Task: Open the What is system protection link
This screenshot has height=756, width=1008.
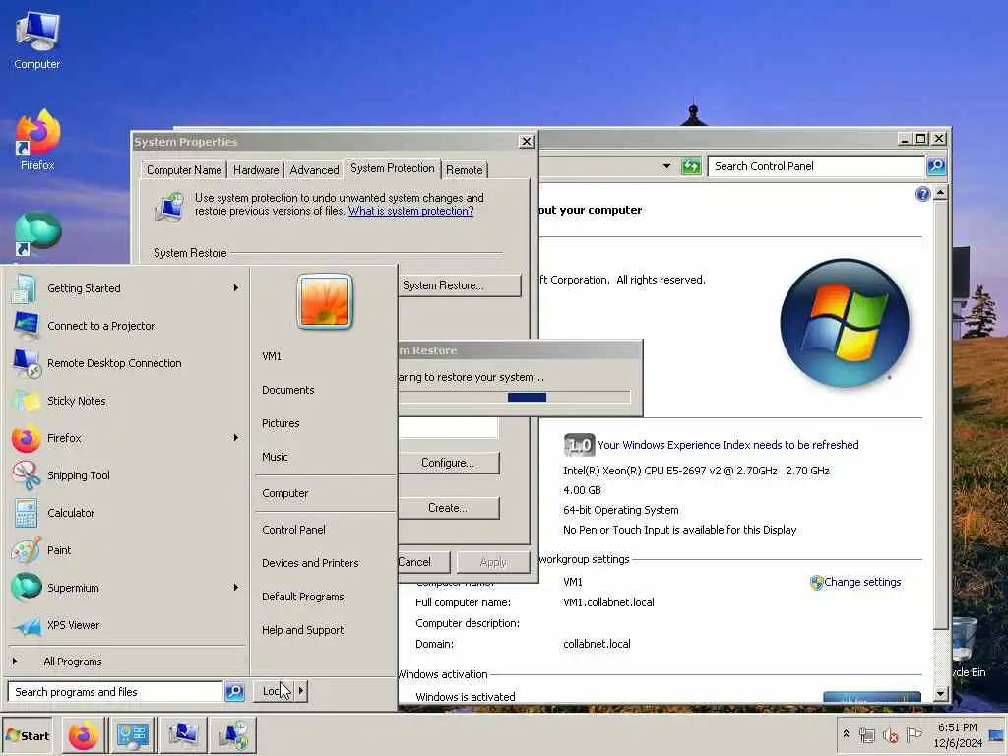Action: click(x=411, y=211)
